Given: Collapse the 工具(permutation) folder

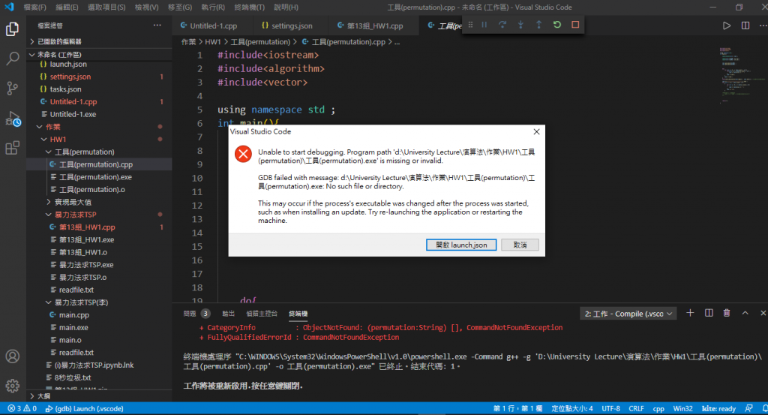Looking at the screenshot, I should pyautogui.click(x=100, y=152).
